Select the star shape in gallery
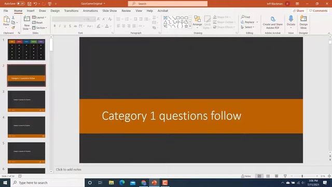Image resolution: width=332 pixels, height=187 pixels. coord(186,26)
